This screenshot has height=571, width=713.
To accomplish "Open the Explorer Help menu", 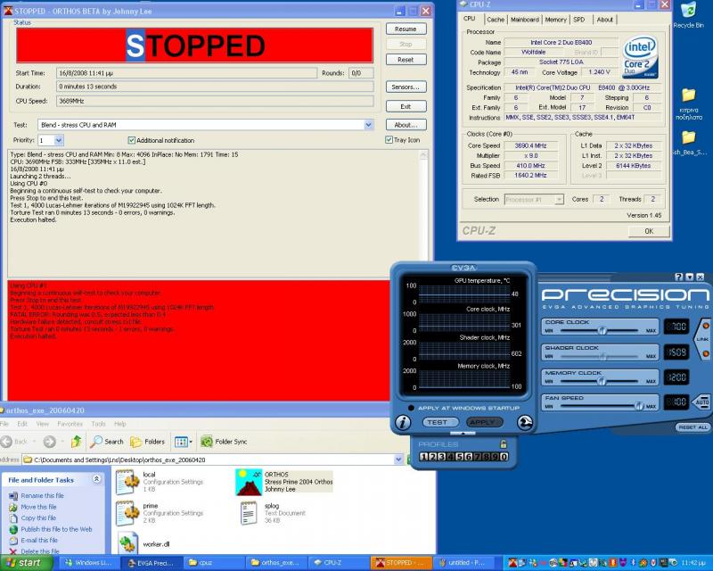I will (120, 424).
